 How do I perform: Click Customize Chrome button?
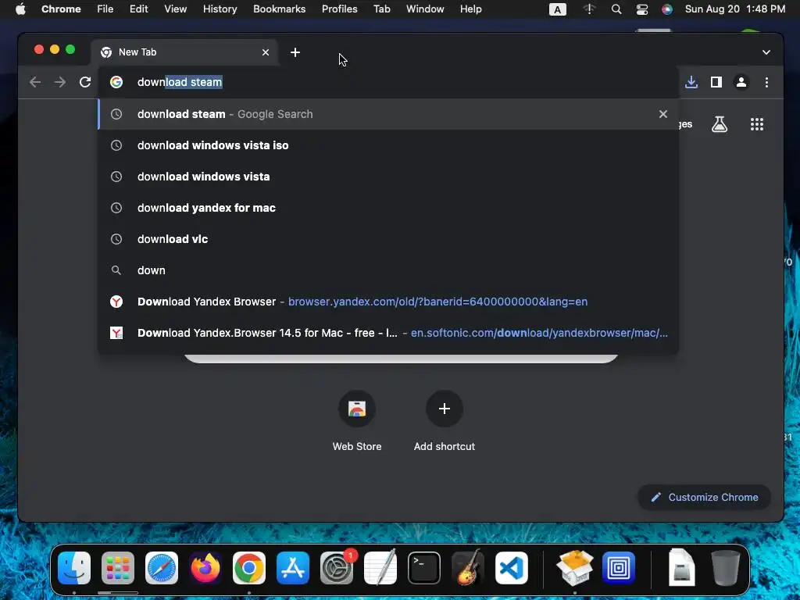704,497
